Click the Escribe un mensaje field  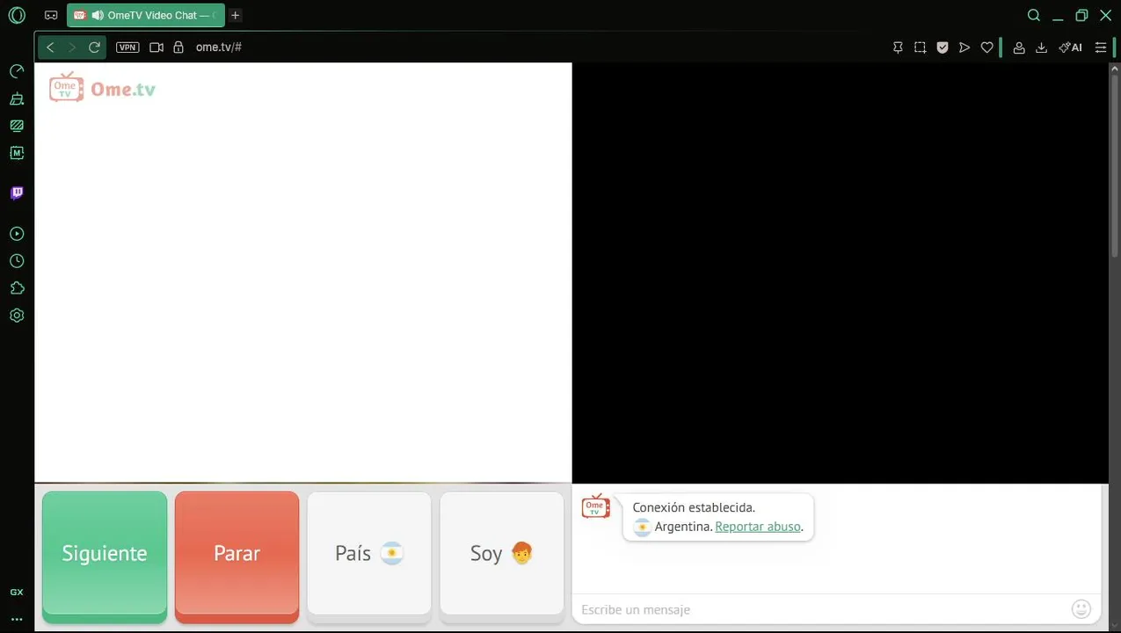click(x=821, y=609)
